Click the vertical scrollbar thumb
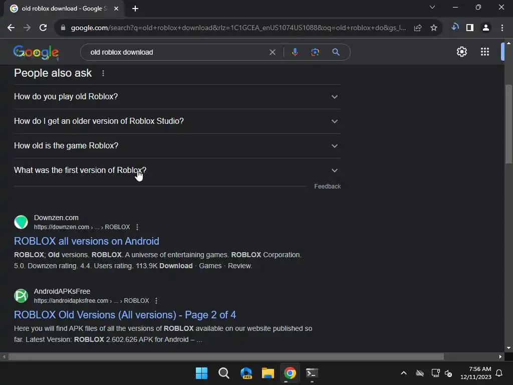Screen dimensions: 513x385 tap(508, 124)
